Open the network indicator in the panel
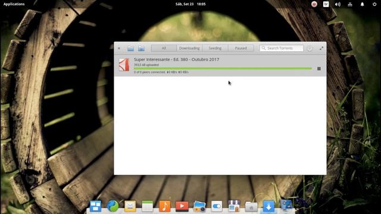Image resolution: width=381 pixels, height=214 pixels. click(x=350, y=4)
